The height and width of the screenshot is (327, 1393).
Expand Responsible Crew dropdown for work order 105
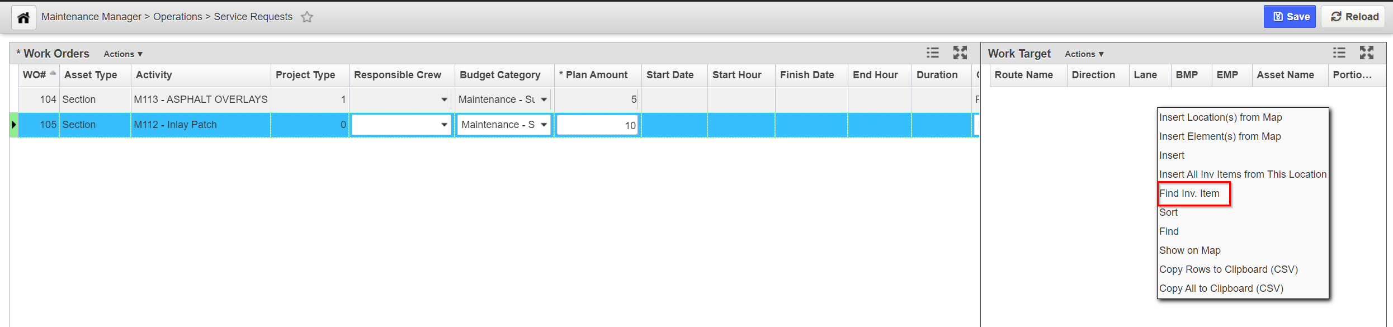coord(444,125)
